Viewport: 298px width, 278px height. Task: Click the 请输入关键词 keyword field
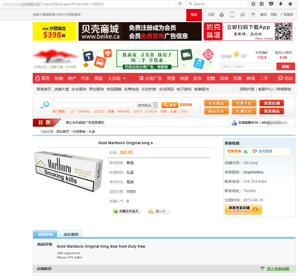click(x=249, y=67)
